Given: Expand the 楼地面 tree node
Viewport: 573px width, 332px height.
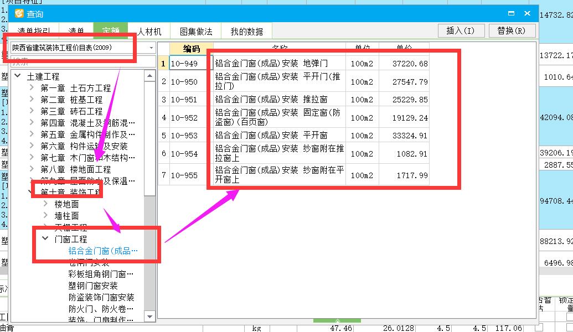Looking at the screenshot, I should [45, 204].
